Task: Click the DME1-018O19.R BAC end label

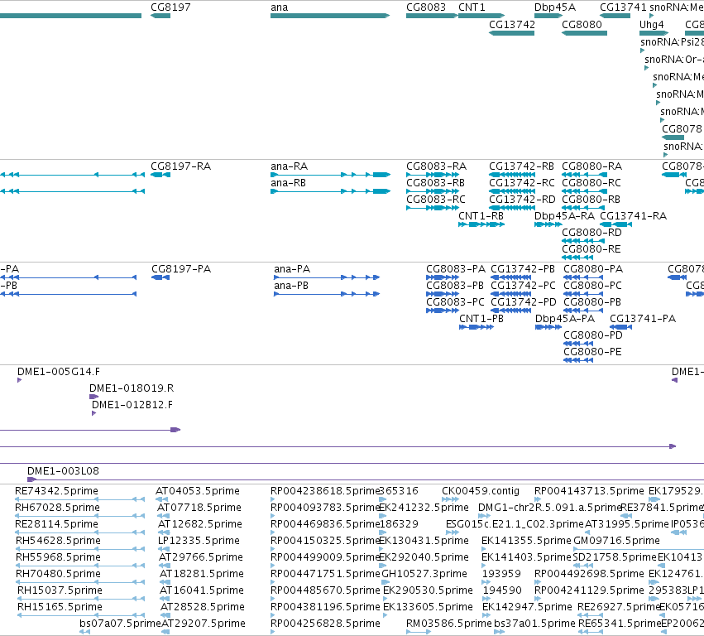Action: (132, 388)
